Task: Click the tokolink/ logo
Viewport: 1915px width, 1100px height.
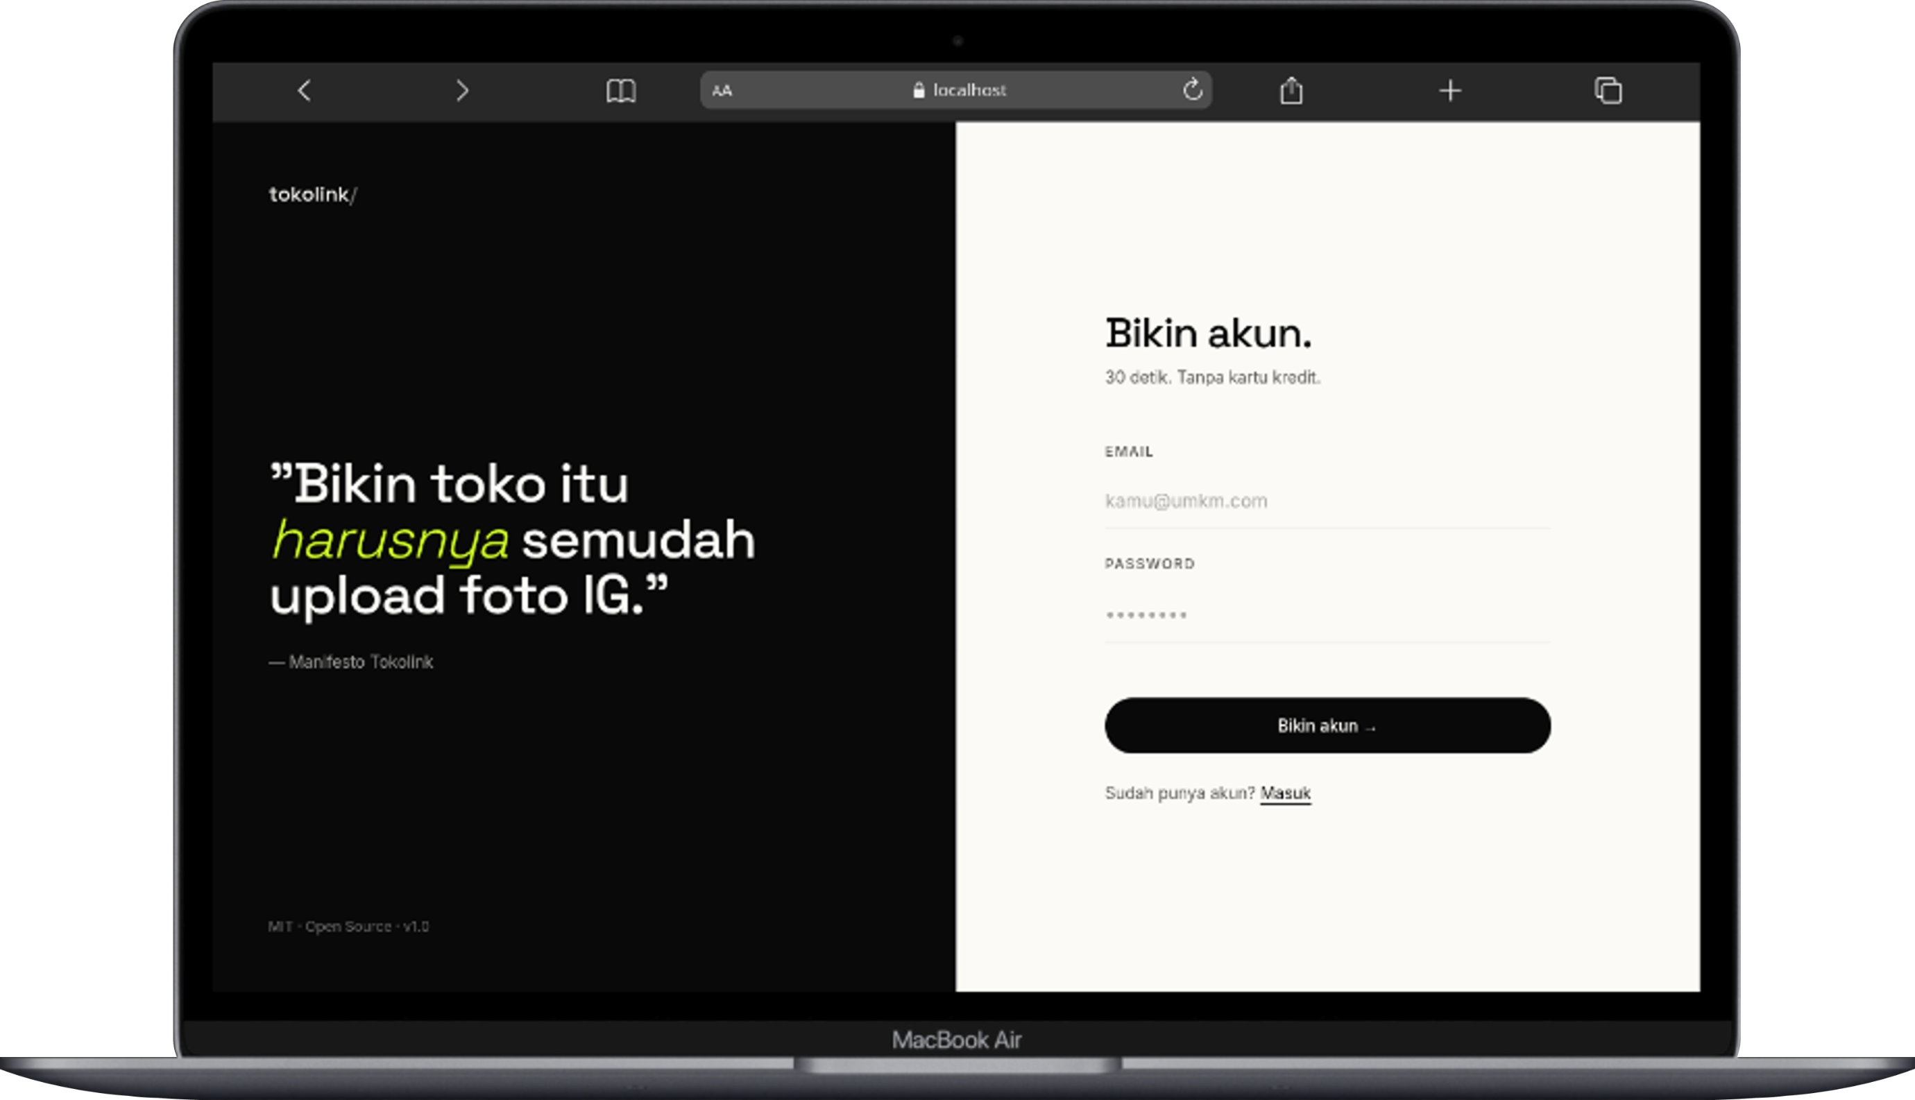Action: tap(313, 195)
